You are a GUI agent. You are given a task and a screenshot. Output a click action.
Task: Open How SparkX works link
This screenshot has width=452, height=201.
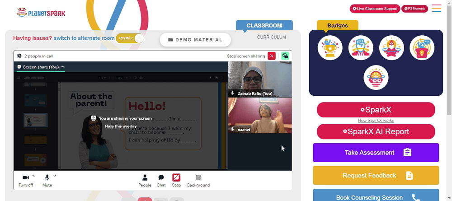click(x=376, y=121)
